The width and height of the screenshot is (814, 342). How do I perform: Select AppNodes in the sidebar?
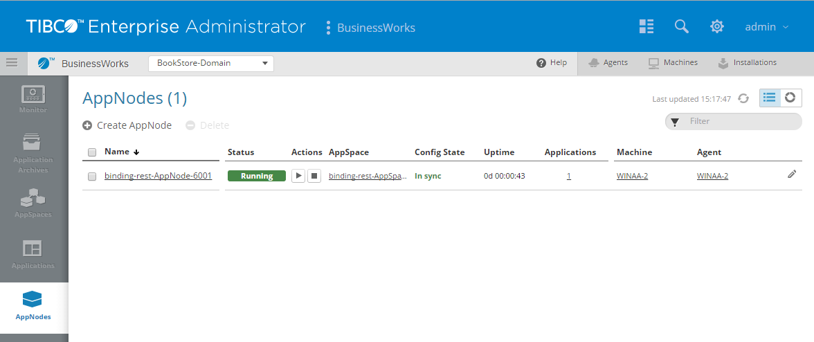pyautogui.click(x=33, y=307)
